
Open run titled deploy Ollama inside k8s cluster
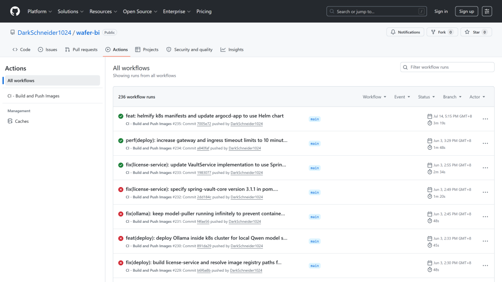pyautogui.click(x=206, y=238)
